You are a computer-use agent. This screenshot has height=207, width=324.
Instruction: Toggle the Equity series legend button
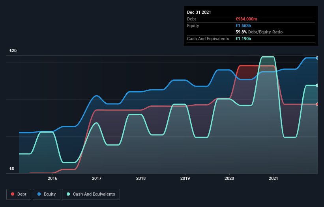pyautogui.click(x=47, y=194)
